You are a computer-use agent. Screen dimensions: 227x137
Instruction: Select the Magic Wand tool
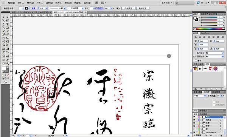(x=3, y=21)
